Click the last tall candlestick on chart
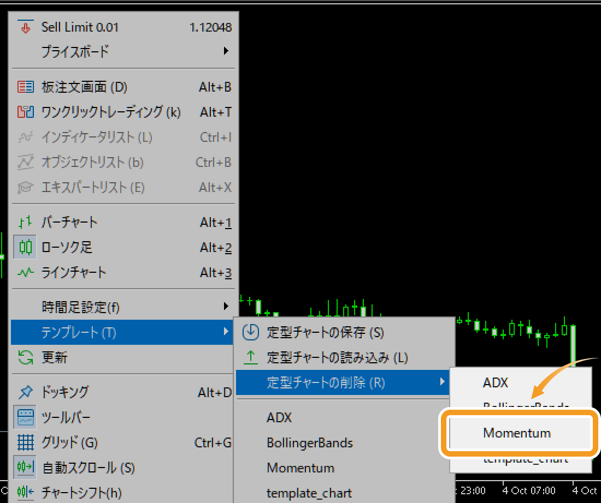The width and height of the screenshot is (601, 503). 573,345
